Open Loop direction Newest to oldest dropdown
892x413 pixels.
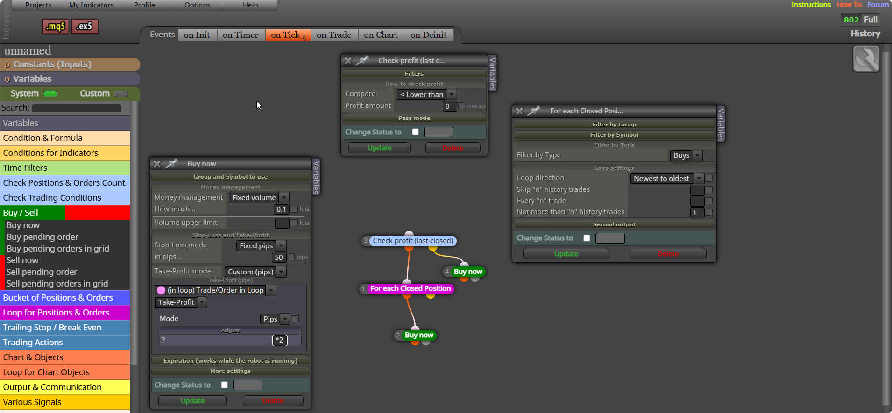667,178
